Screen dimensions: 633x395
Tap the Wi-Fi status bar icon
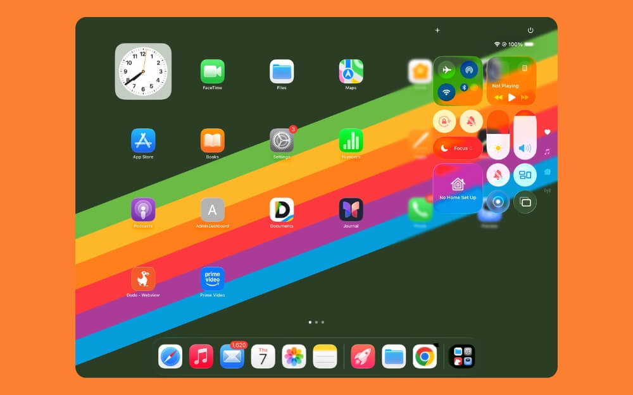click(x=497, y=44)
